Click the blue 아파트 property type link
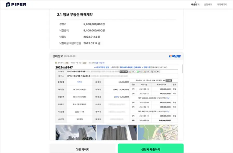This screenshot has height=153, width=233. click(79, 82)
